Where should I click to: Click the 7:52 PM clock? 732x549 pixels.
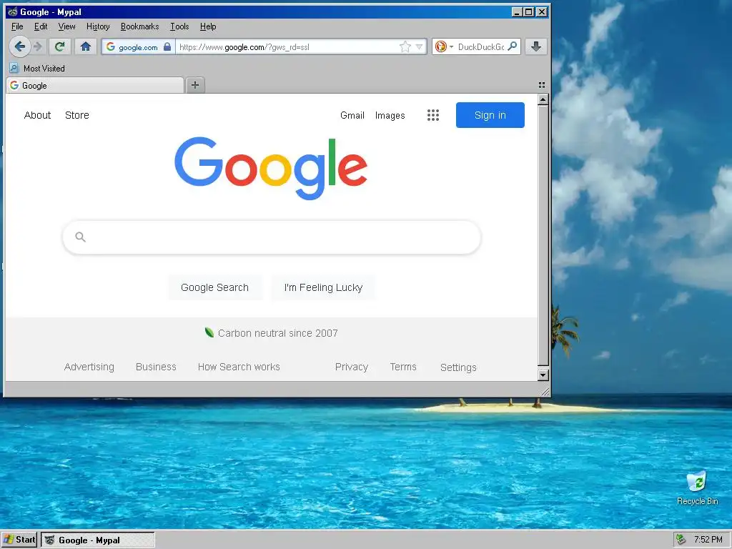pos(708,540)
